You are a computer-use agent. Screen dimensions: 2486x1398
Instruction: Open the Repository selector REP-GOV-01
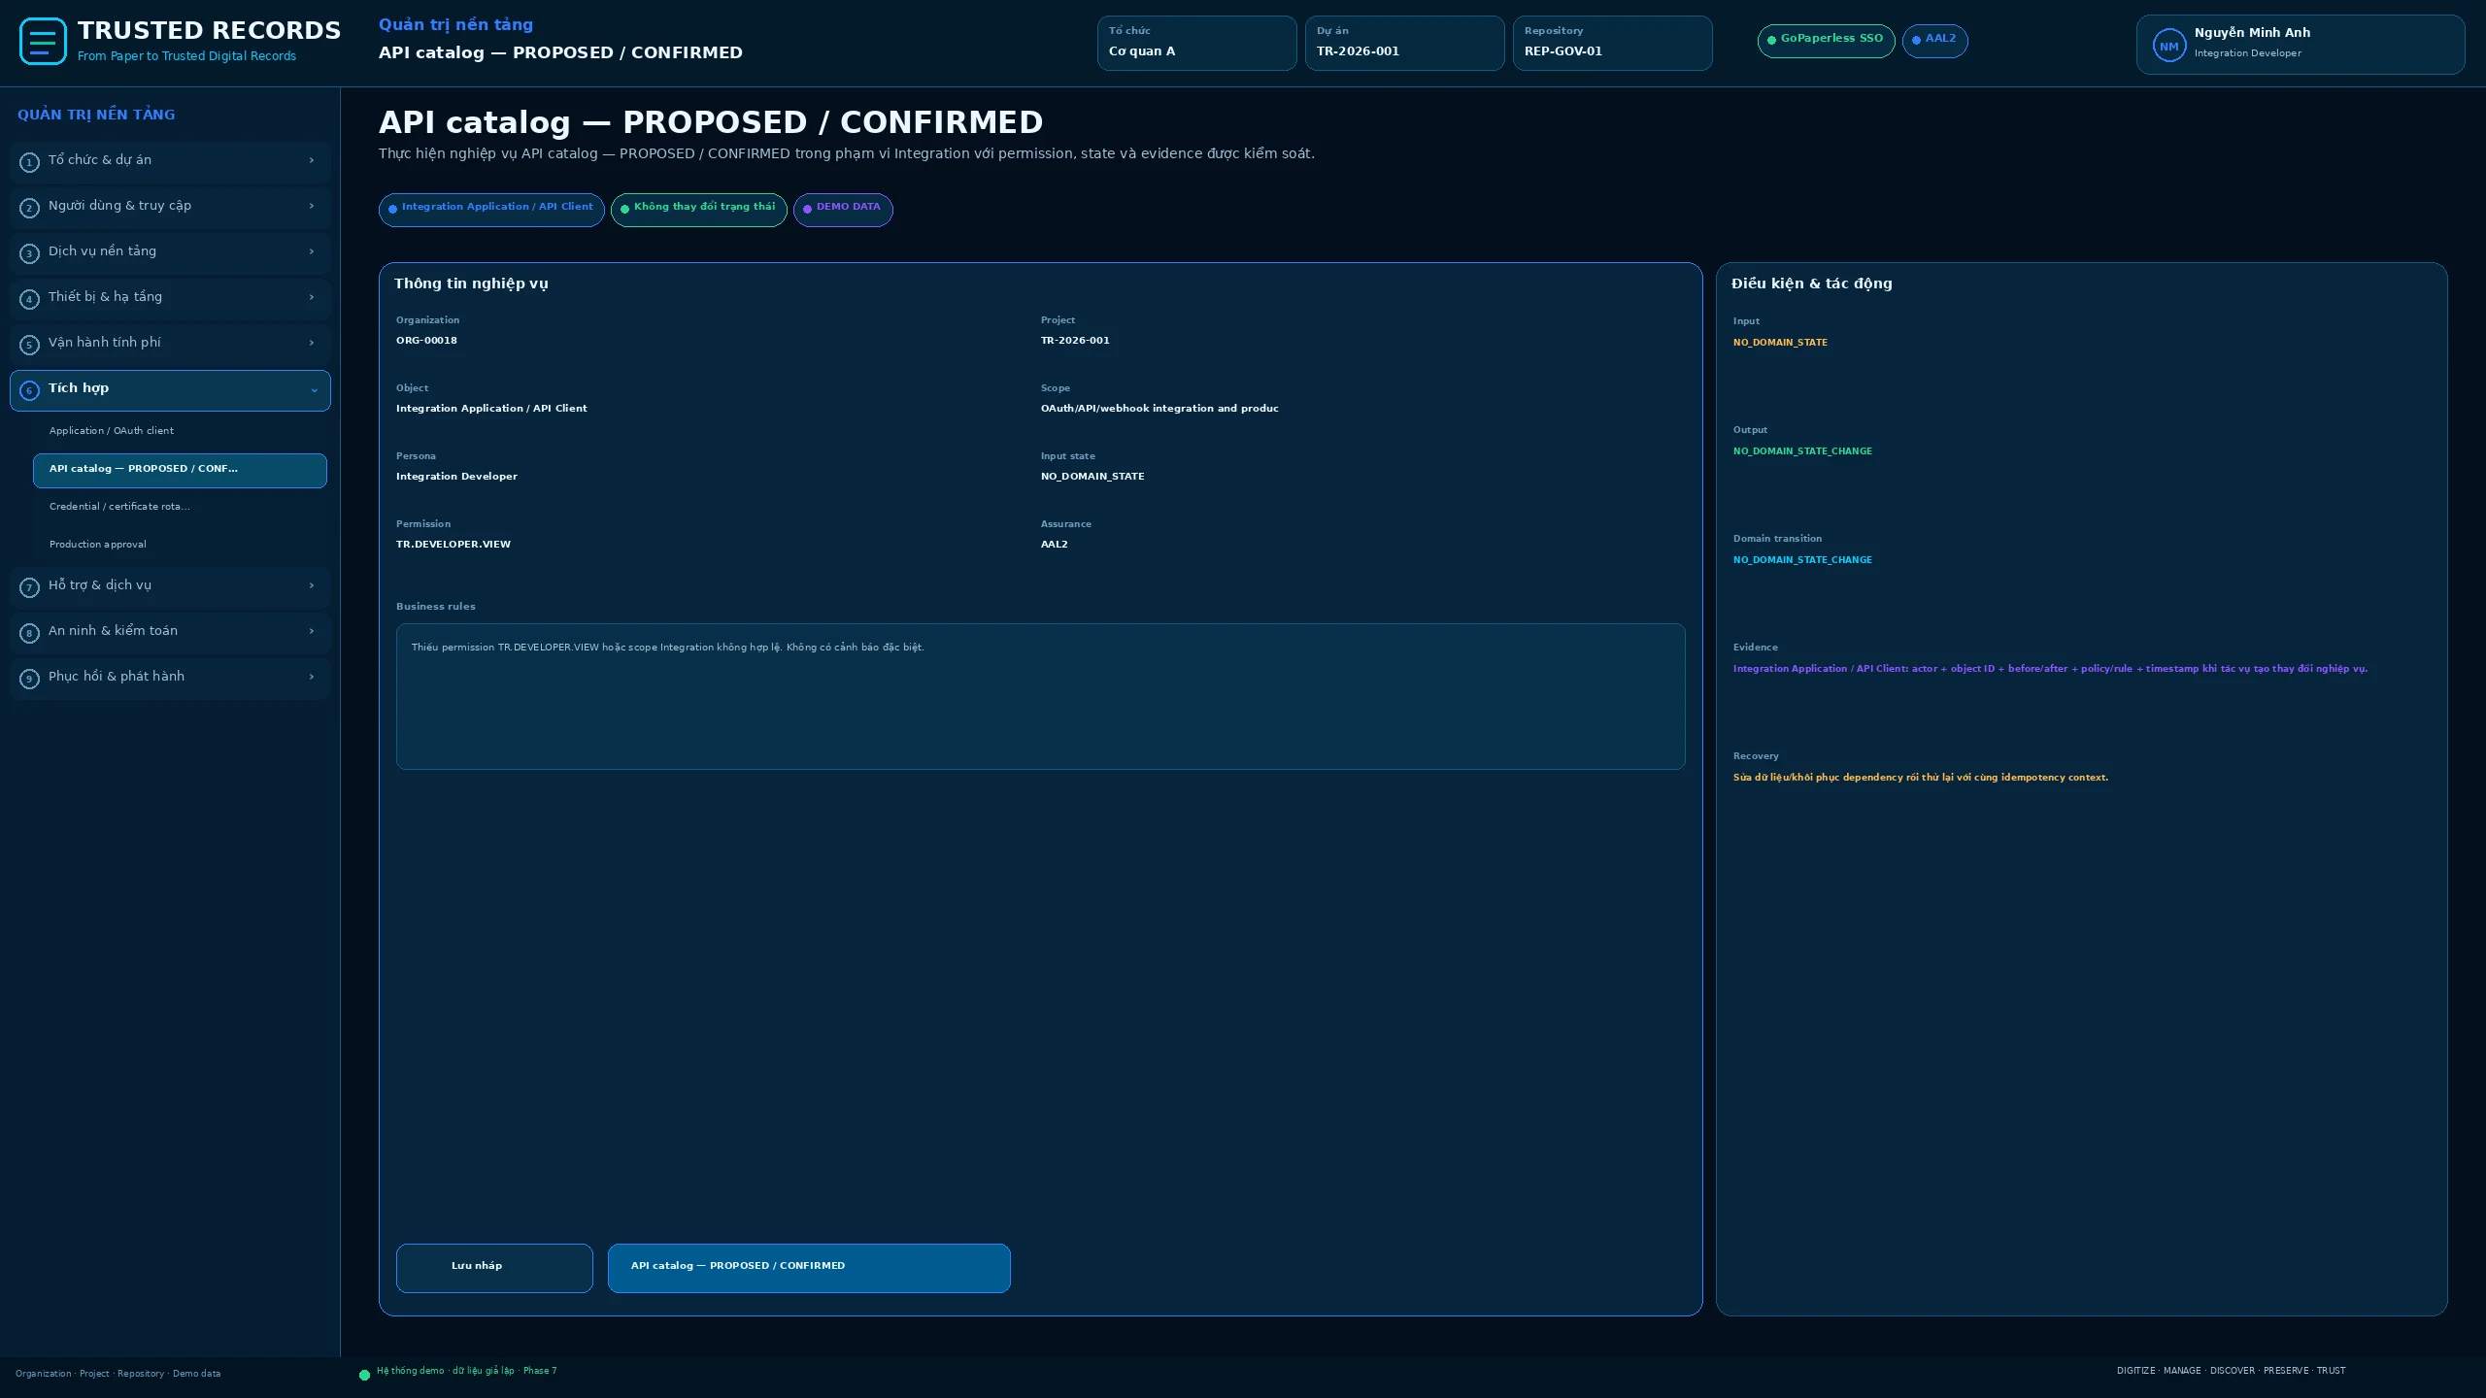click(x=1612, y=43)
